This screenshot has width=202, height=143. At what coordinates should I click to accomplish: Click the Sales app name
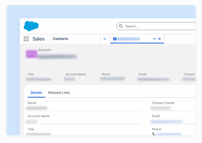(x=38, y=39)
